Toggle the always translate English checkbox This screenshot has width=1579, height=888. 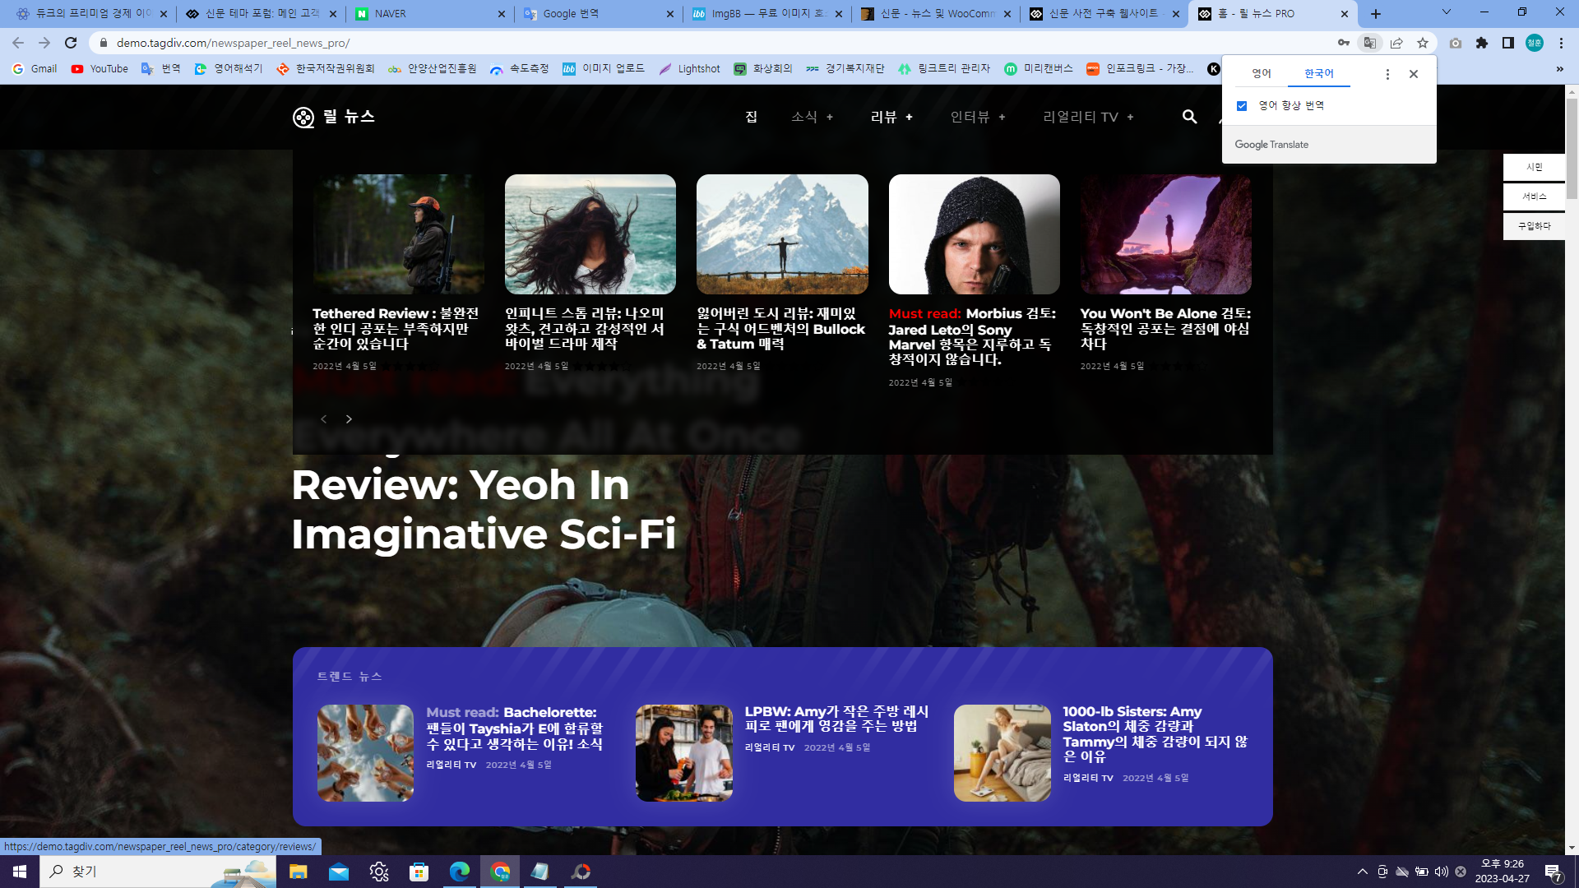tap(1242, 106)
